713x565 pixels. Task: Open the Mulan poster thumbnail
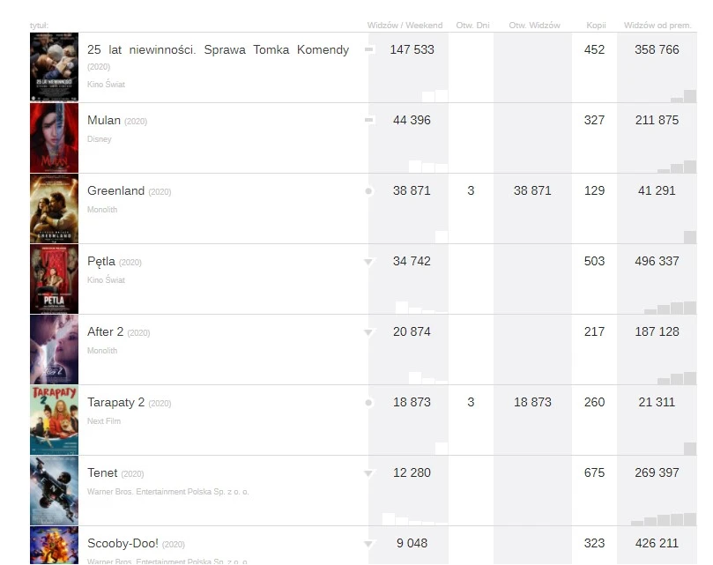click(x=54, y=138)
